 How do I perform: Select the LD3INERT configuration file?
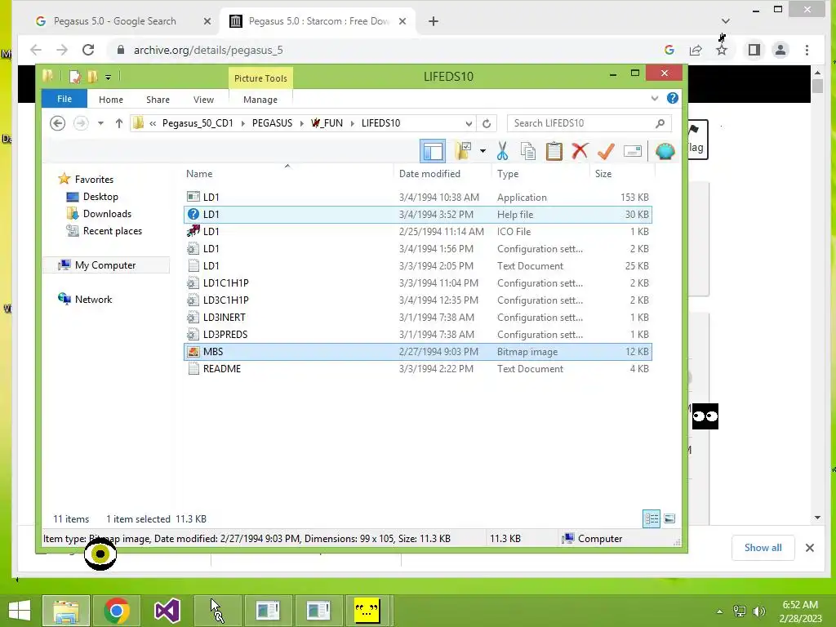point(417,318)
